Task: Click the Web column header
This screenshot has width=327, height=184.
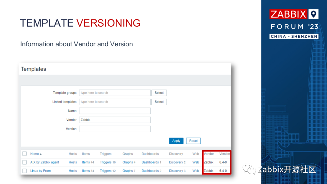Action: pyautogui.click(x=196, y=154)
